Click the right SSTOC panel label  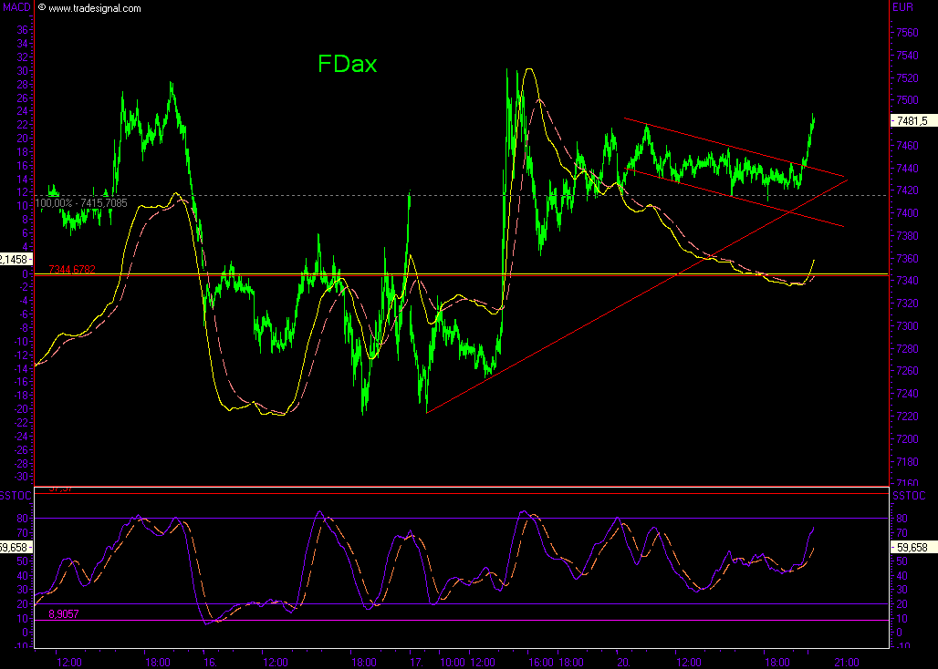coord(908,495)
